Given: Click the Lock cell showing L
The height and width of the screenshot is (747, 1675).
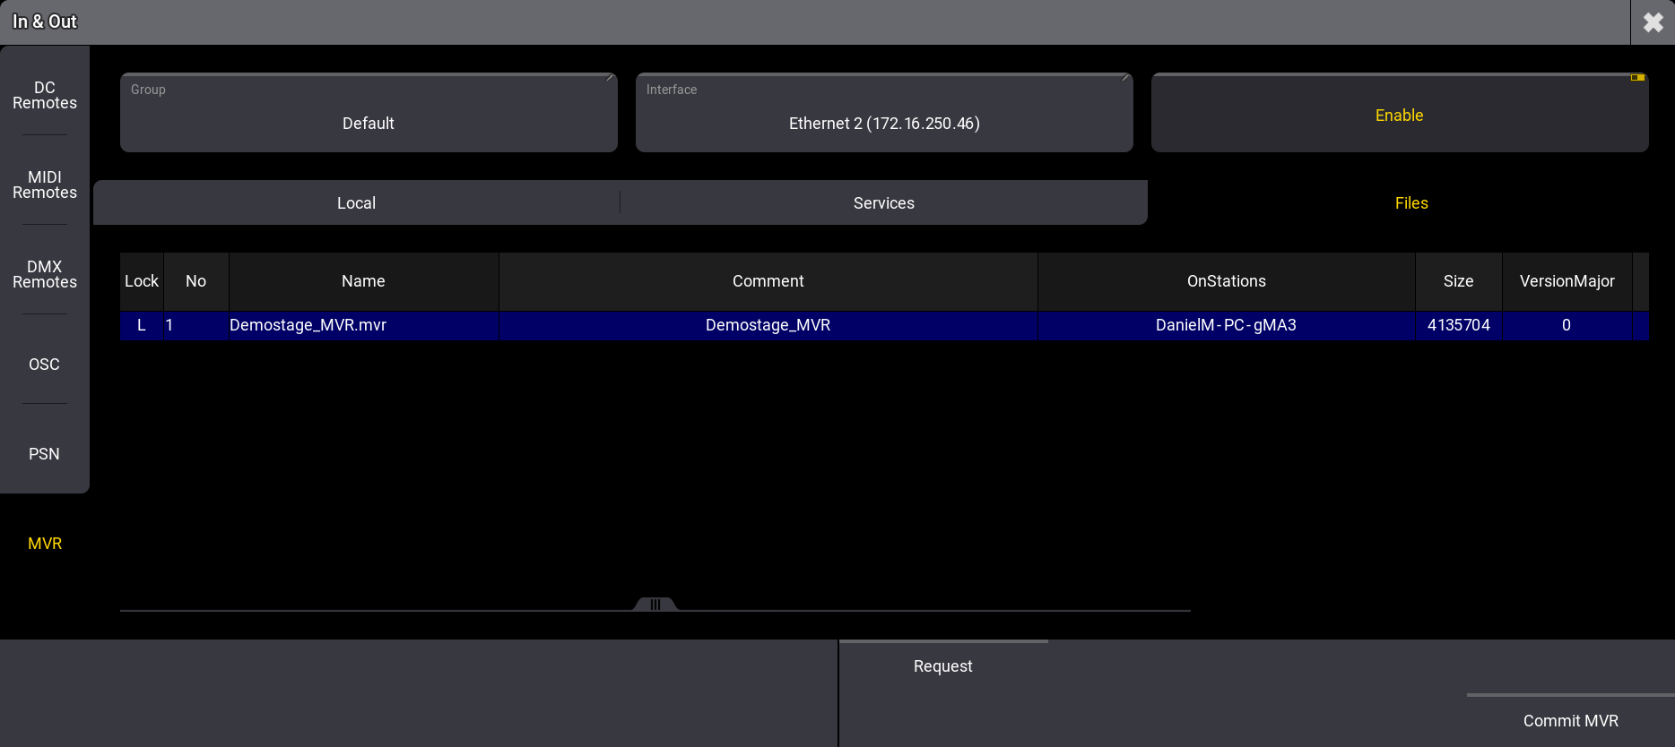Looking at the screenshot, I should point(142,325).
